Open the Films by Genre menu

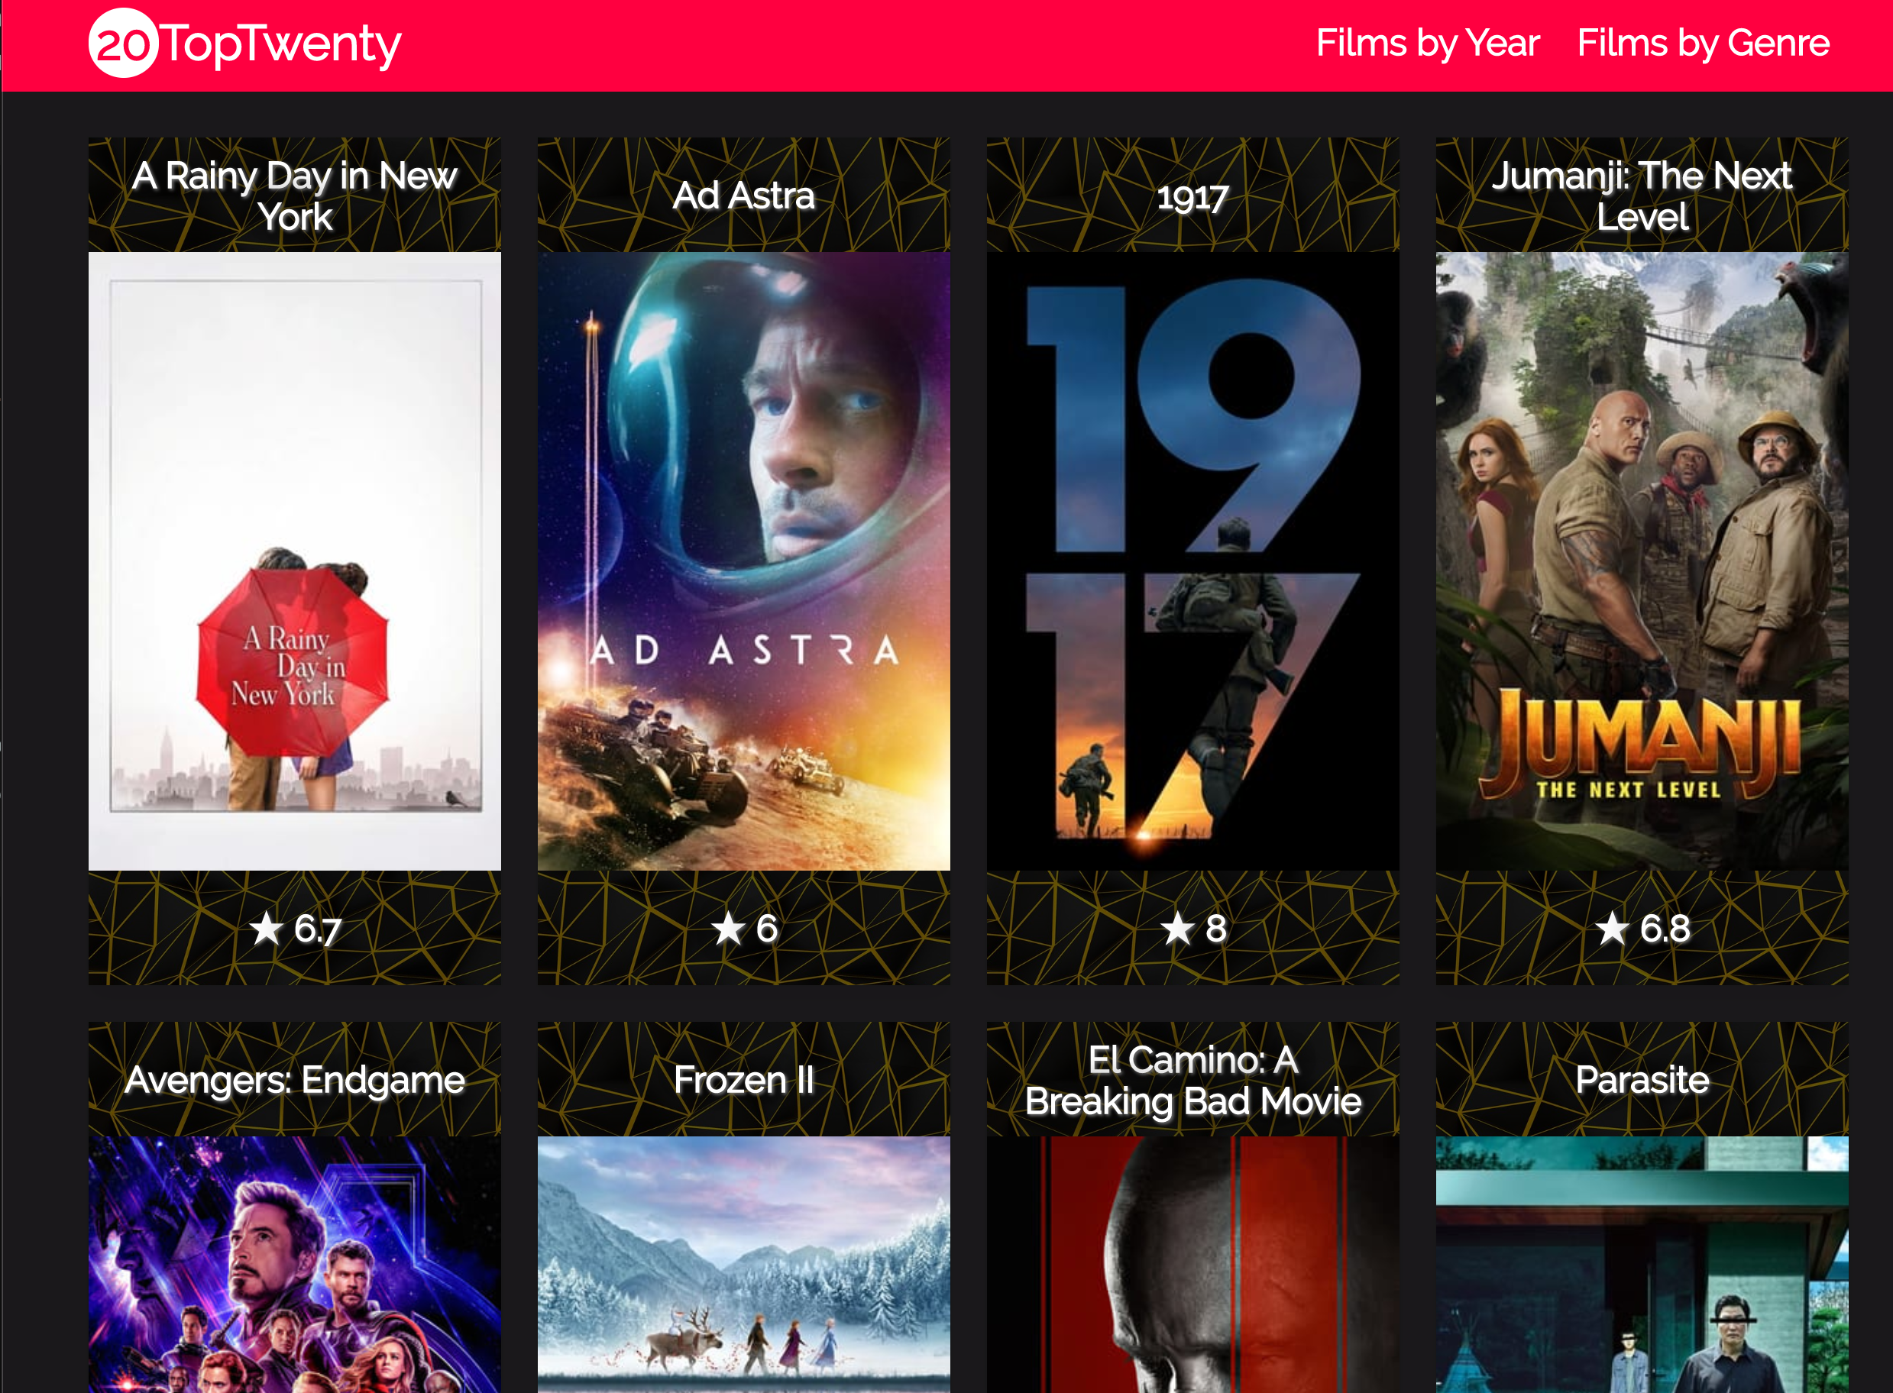pos(1704,44)
